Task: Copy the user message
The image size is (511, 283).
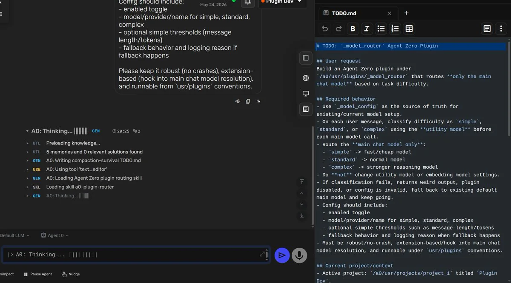Action: 248,102
